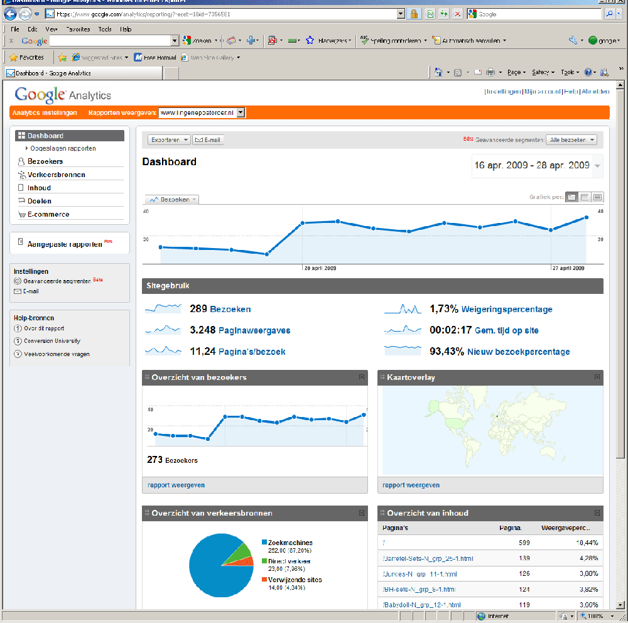Open the date range dropdown arrow
The width and height of the screenshot is (628, 623).
pyautogui.click(x=598, y=166)
